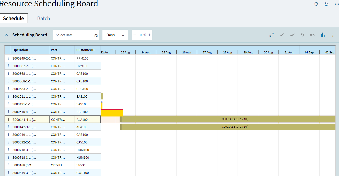Switch to the Batch tab
Viewport: 339px width, 176px height.
click(43, 18)
